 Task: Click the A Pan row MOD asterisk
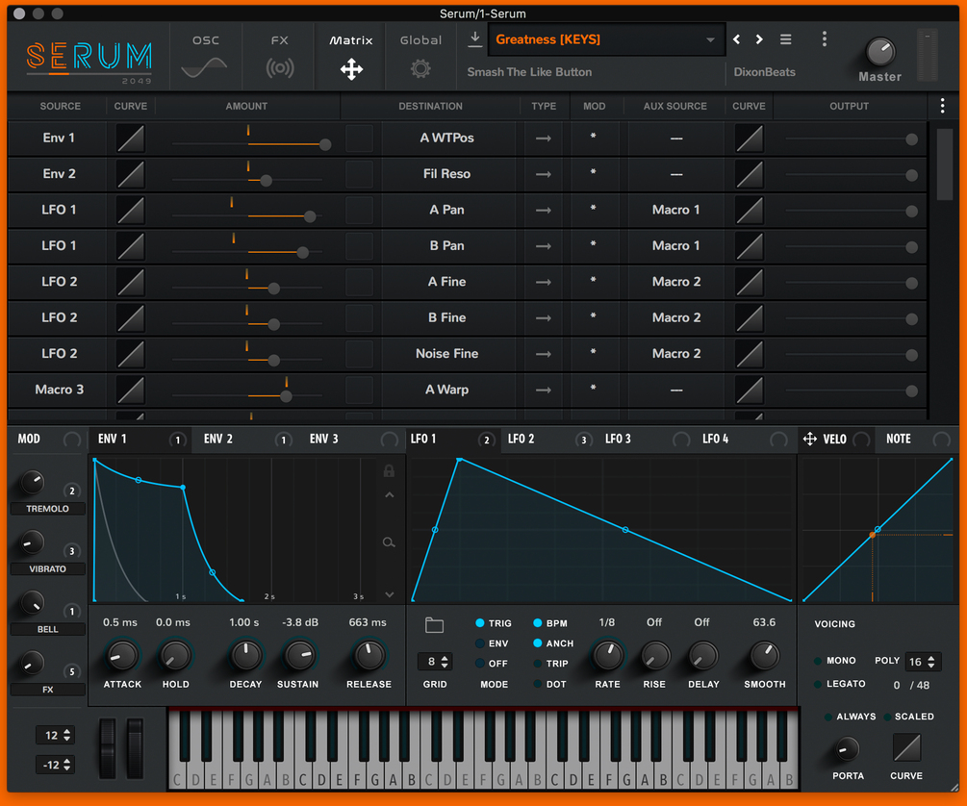[x=594, y=209]
